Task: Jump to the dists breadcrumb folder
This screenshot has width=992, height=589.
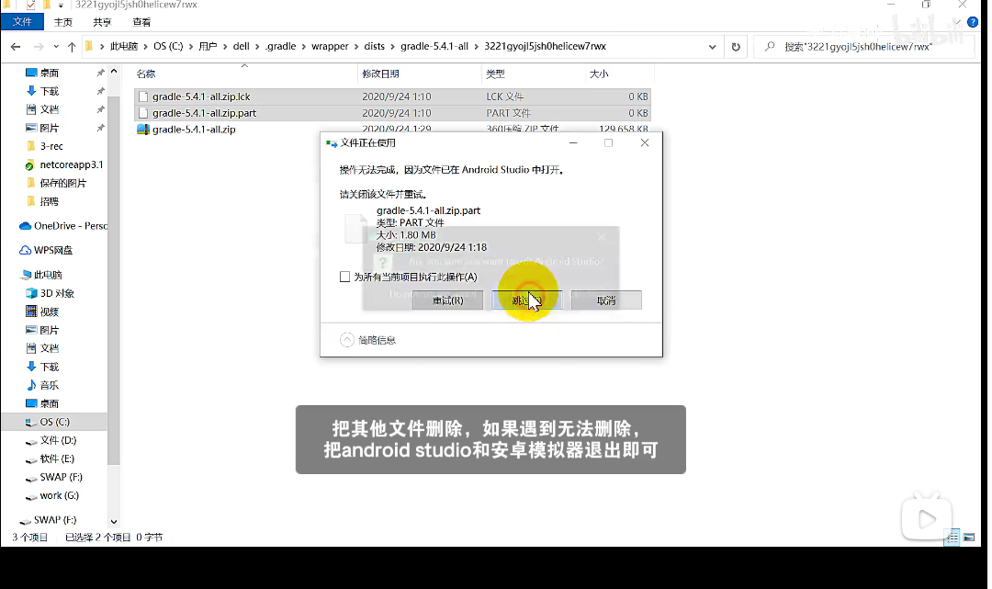Action: [x=375, y=46]
